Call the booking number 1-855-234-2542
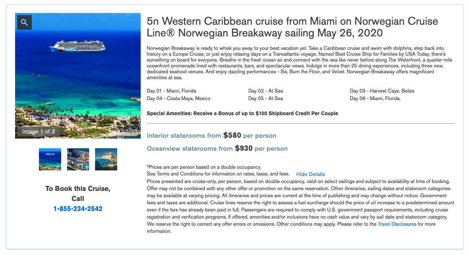Image resolution: width=469 pixels, height=255 pixels. tap(78, 209)
